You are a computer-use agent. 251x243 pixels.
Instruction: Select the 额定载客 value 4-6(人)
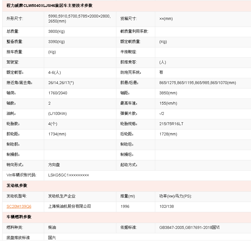(x=54, y=72)
